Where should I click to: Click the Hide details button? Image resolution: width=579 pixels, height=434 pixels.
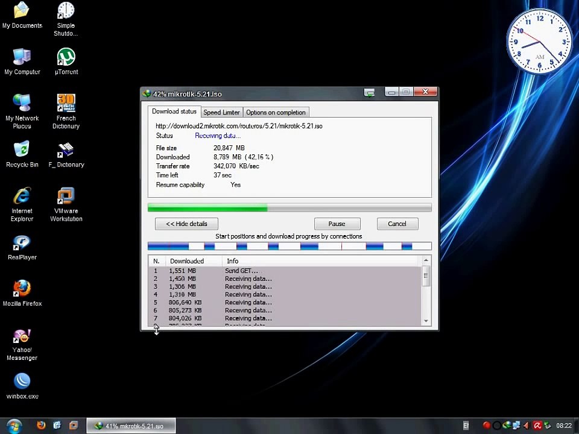coord(186,224)
